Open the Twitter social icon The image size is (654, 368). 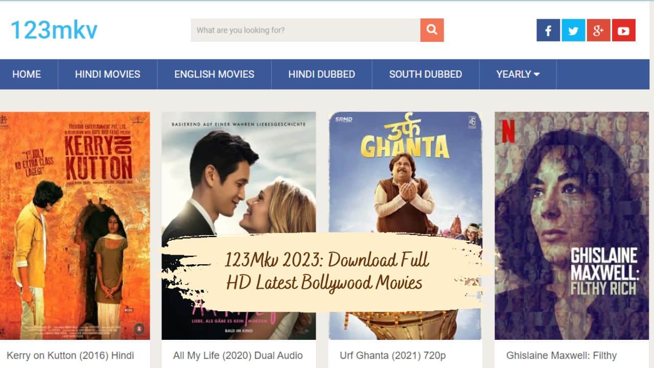tap(573, 30)
